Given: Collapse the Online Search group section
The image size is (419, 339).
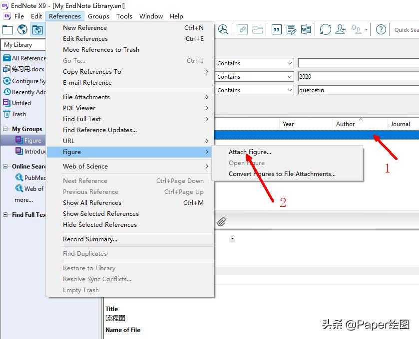Looking at the screenshot, I should pyautogui.click(x=6, y=167).
